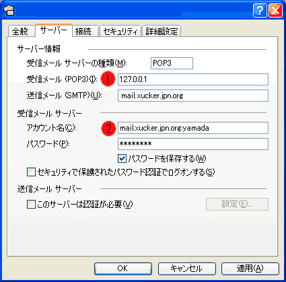
Task: Check このサーバーは認証が必要 checkbox
Action: pos(31,205)
